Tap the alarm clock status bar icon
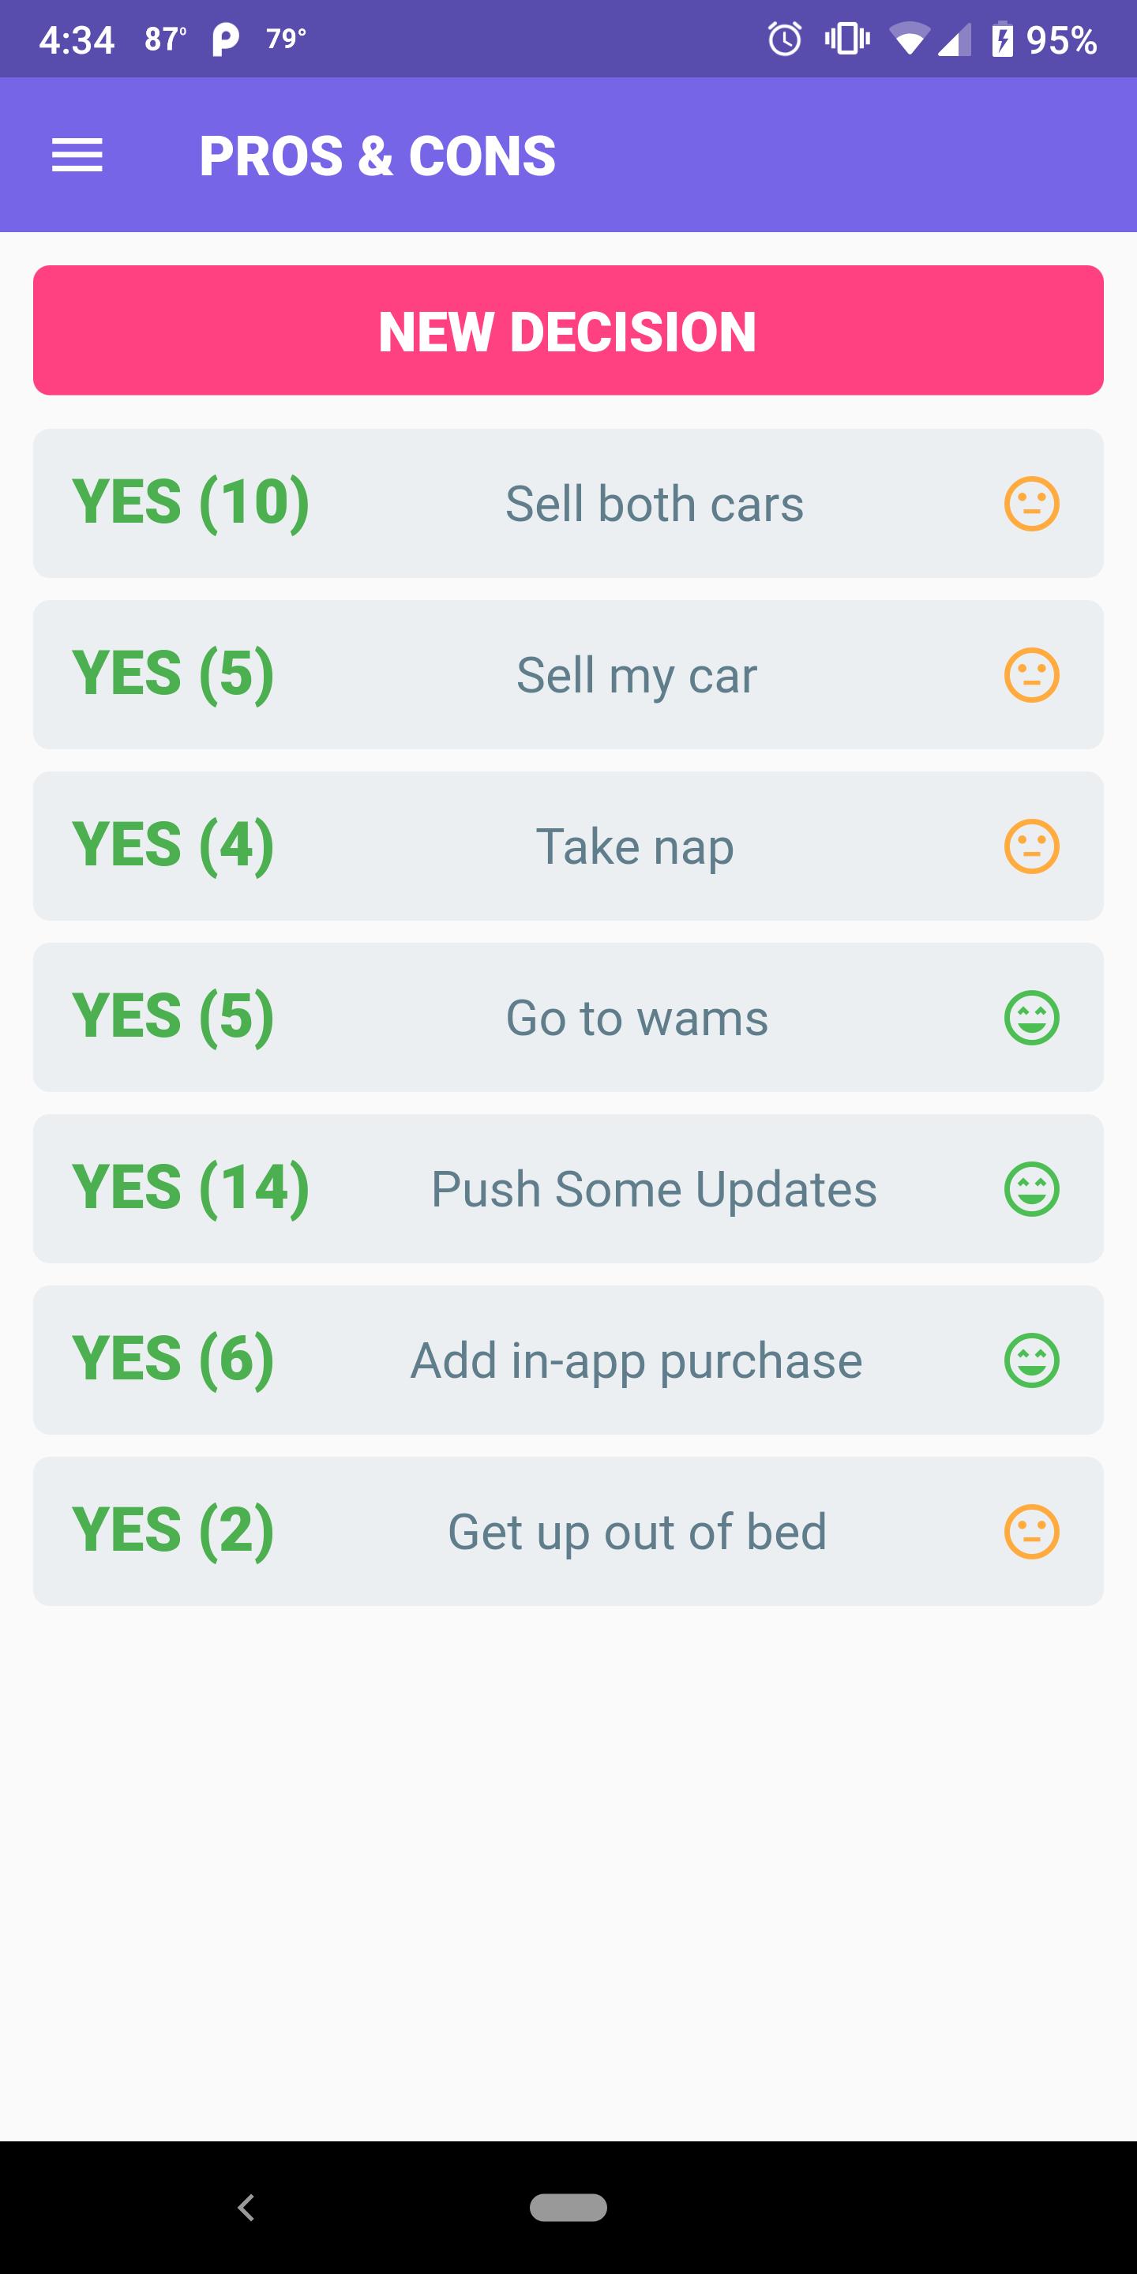 [x=784, y=39]
